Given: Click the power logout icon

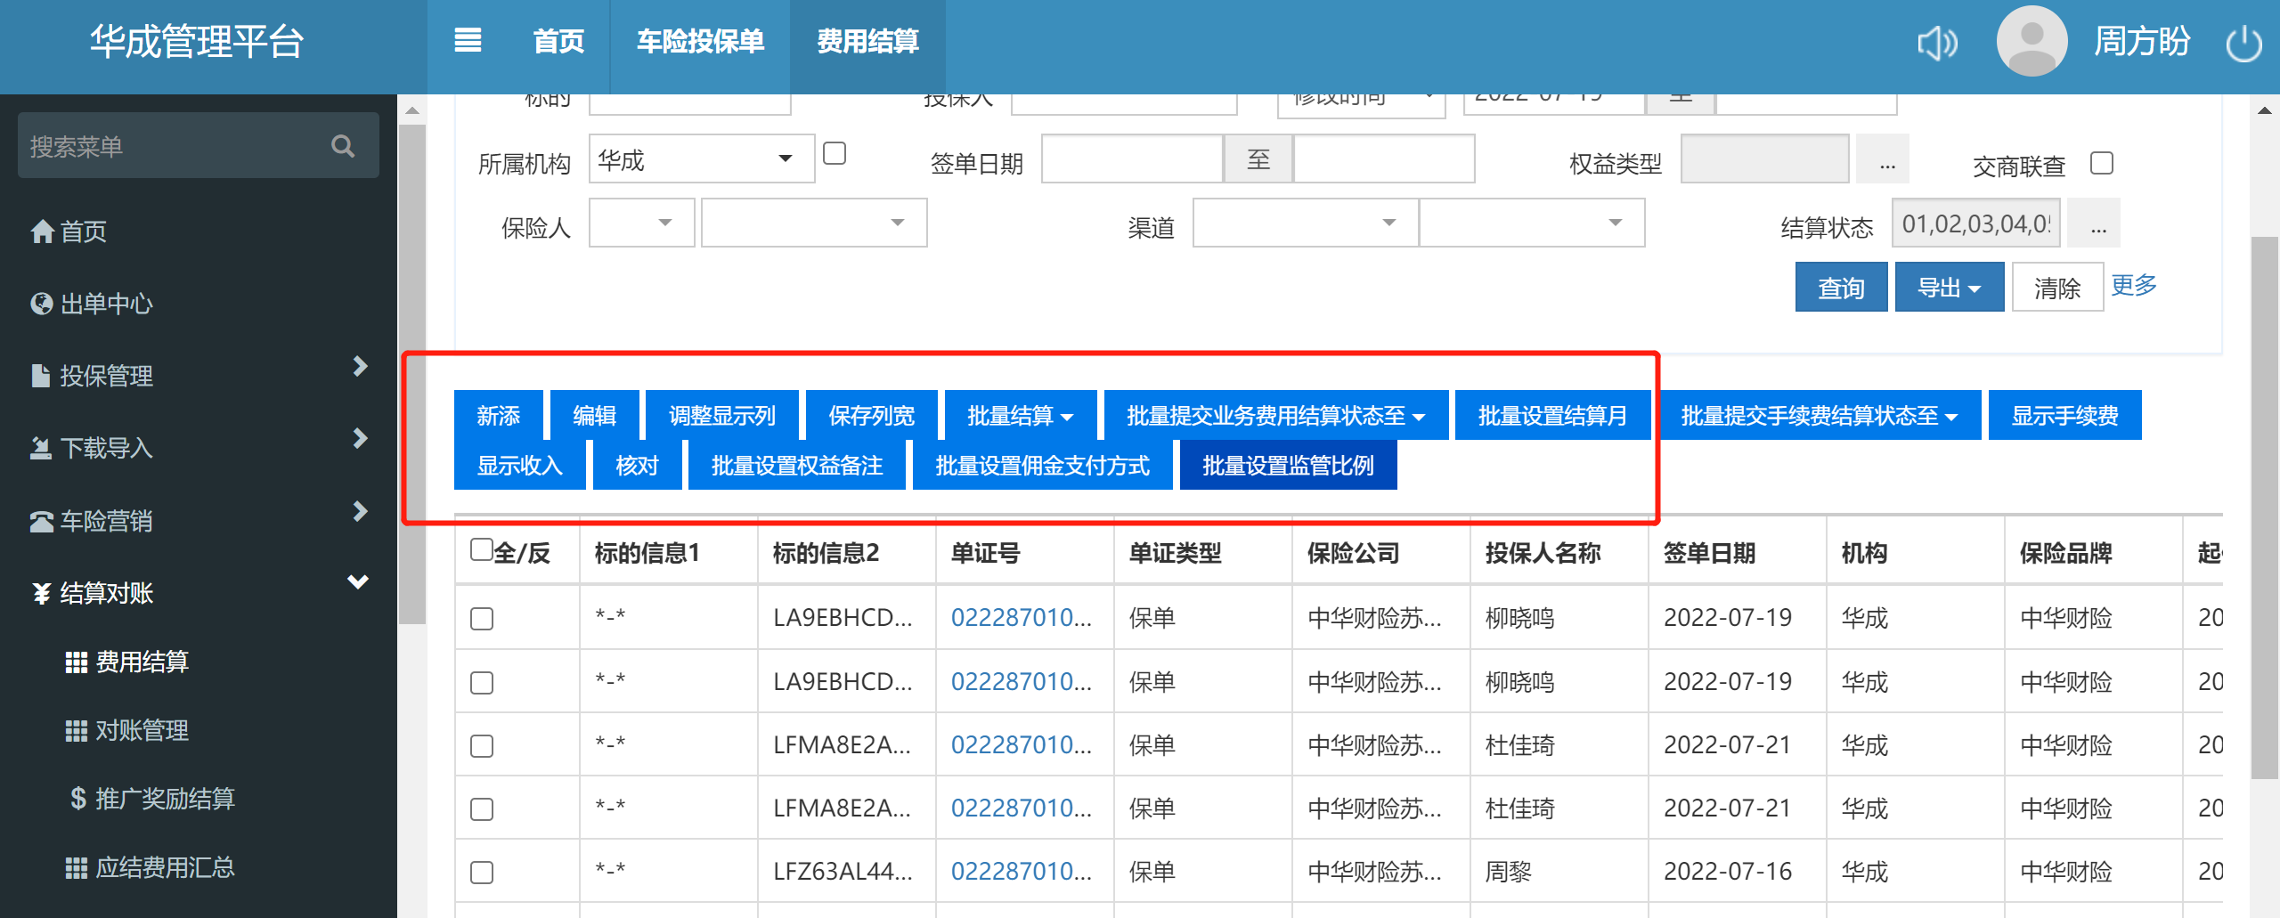Looking at the screenshot, I should pyautogui.click(x=2243, y=44).
